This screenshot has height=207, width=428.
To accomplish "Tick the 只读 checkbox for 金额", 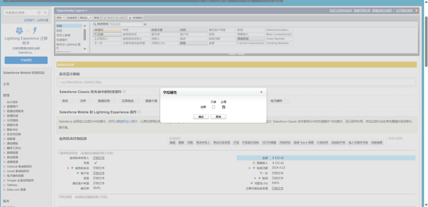I will (x=214, y=107).
